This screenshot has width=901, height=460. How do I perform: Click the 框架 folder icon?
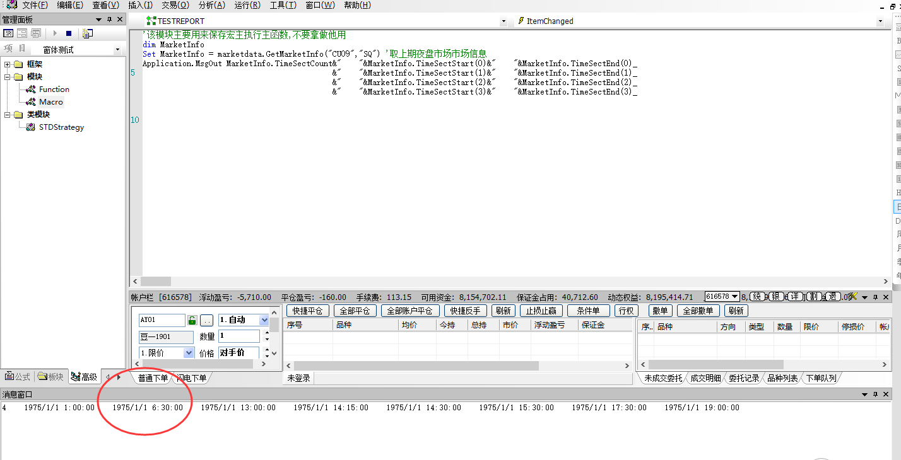[x=18, y=64]
